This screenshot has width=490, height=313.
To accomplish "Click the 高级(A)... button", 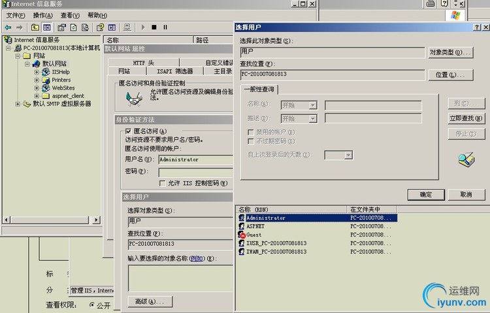I will pos(150,301).
